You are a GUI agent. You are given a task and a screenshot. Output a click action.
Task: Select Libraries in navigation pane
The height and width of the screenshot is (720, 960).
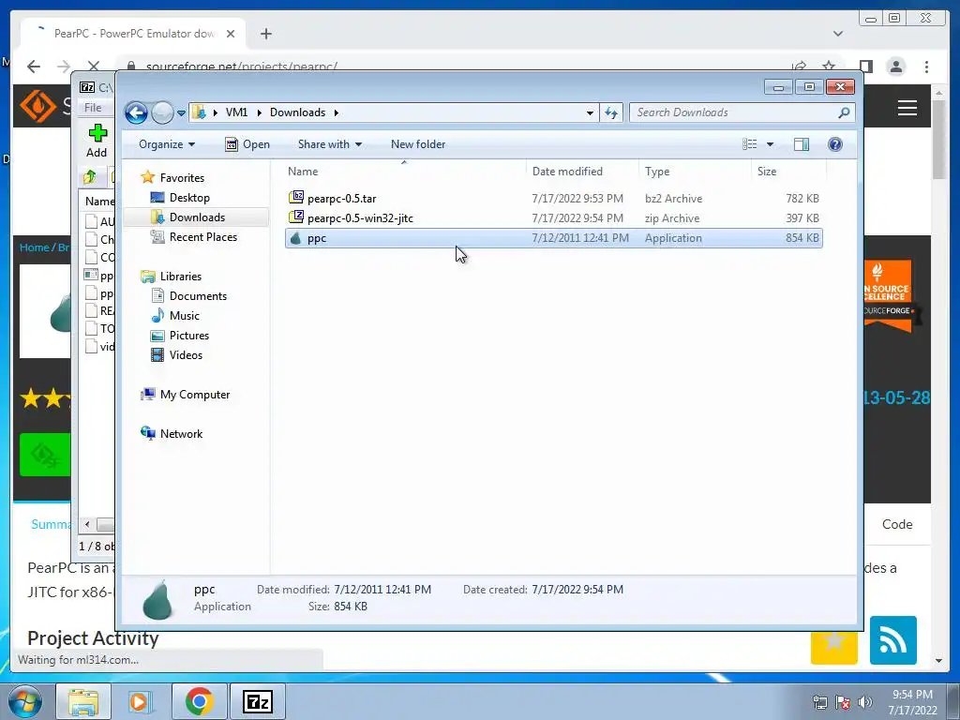pyautogui.click(x=180, y=277)
